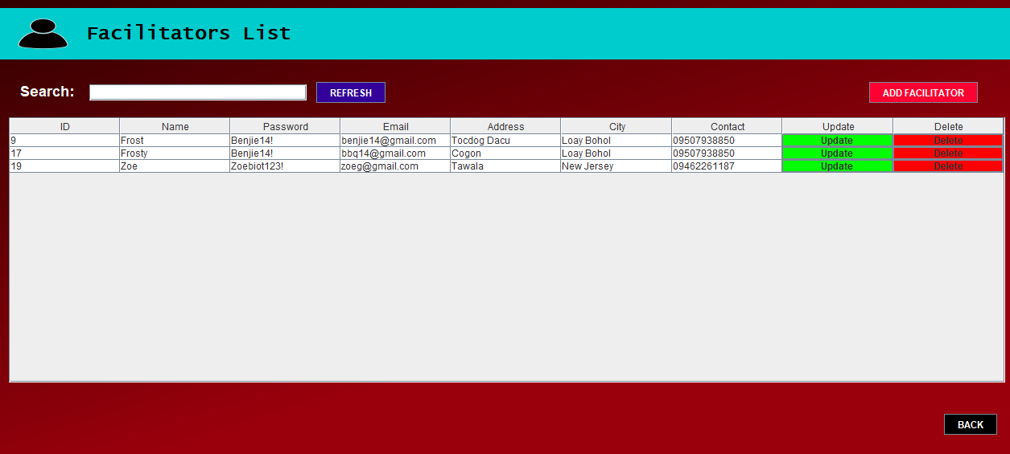Viewport: 1010px width, 454px height.
Task: Delete the facilitator named Frost
Action: 947,141
